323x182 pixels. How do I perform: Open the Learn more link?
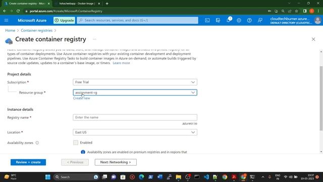point(121,63)
